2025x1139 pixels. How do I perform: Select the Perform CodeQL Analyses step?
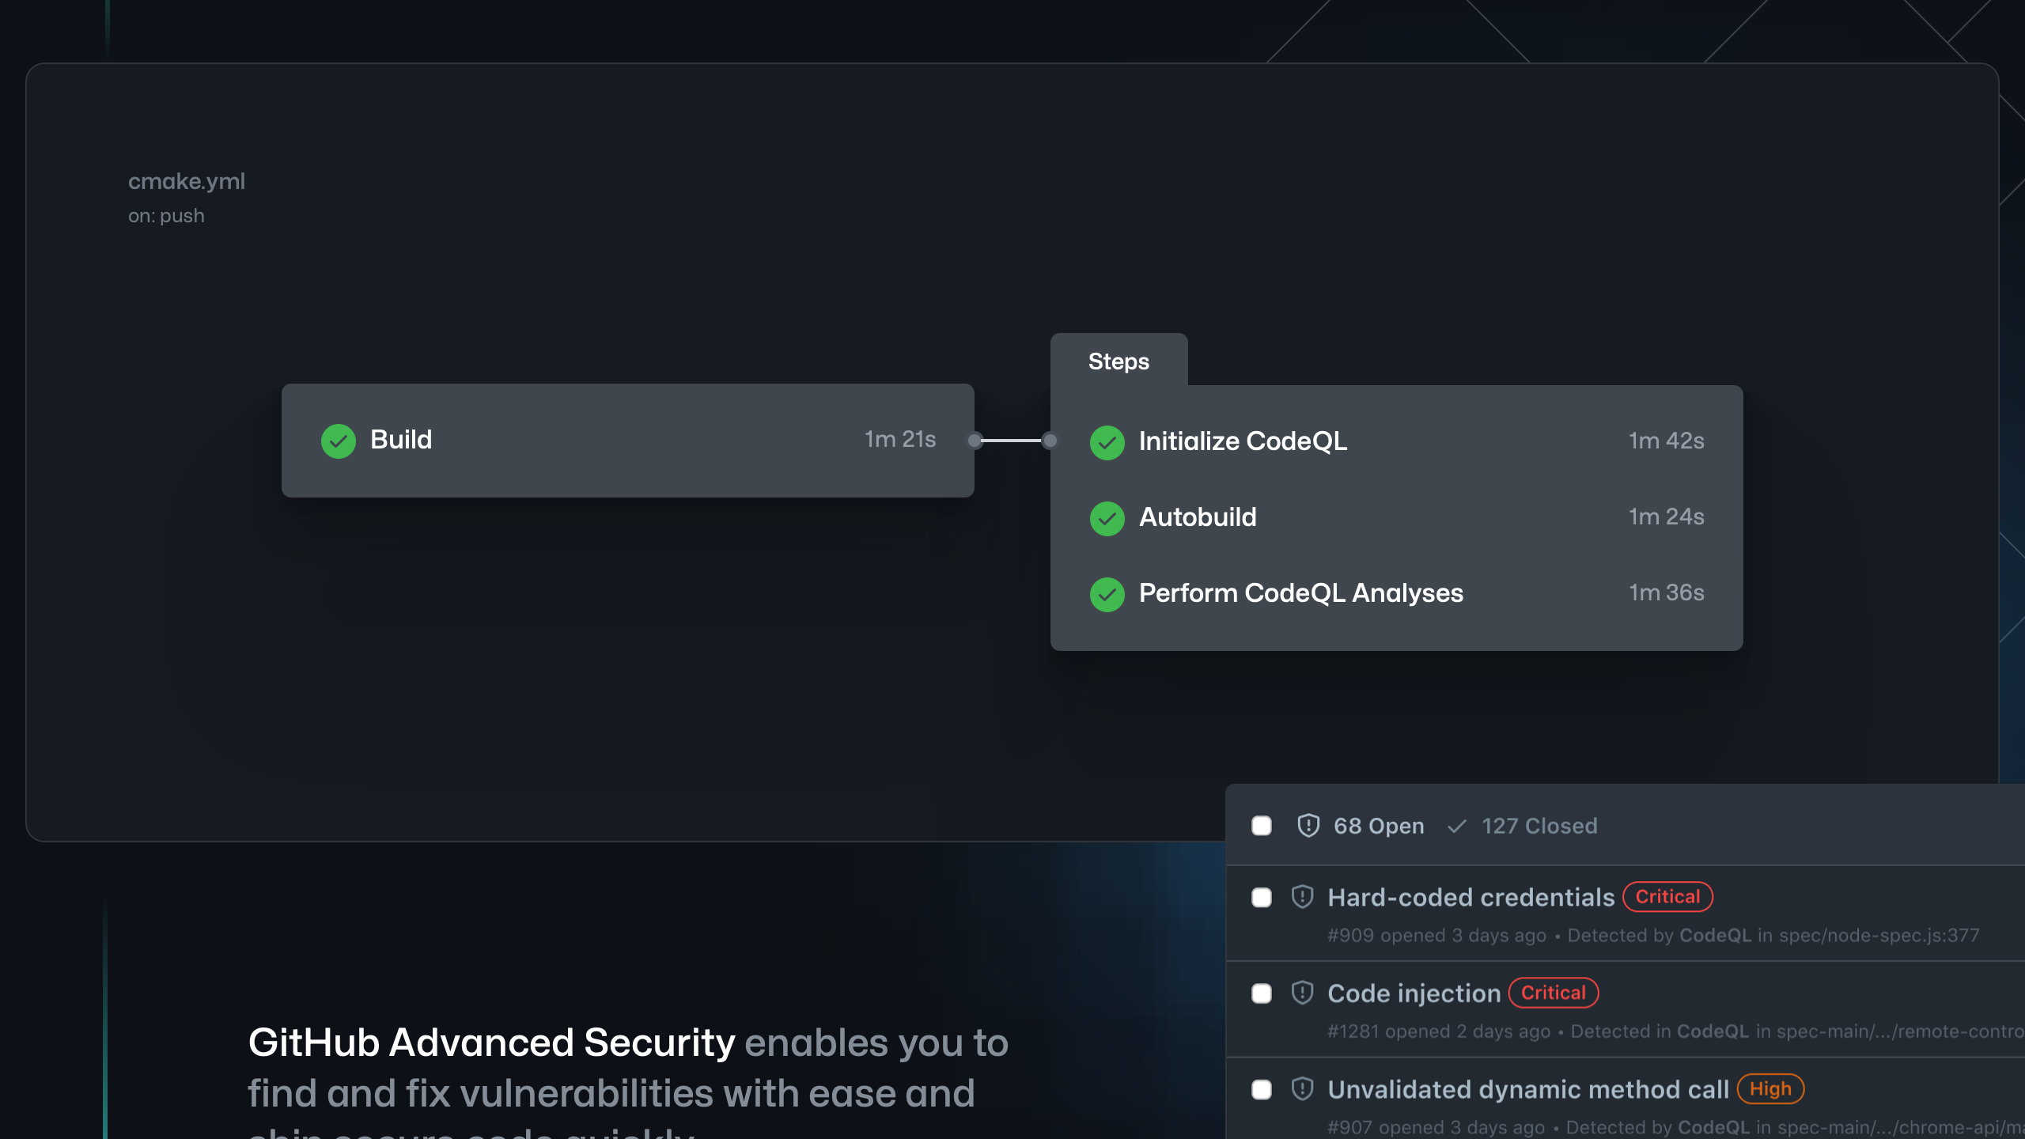point(1397,593)
